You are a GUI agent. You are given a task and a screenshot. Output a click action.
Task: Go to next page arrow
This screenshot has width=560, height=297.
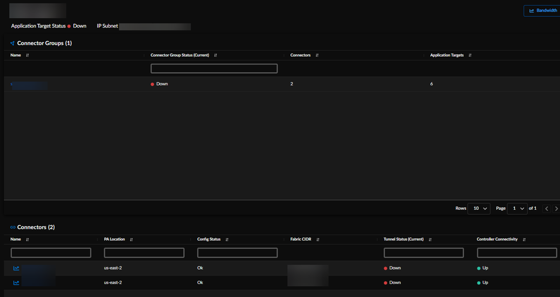(x=555, y=208)
